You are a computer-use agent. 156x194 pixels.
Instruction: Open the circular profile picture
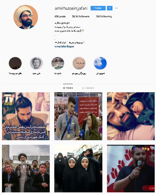26,17
